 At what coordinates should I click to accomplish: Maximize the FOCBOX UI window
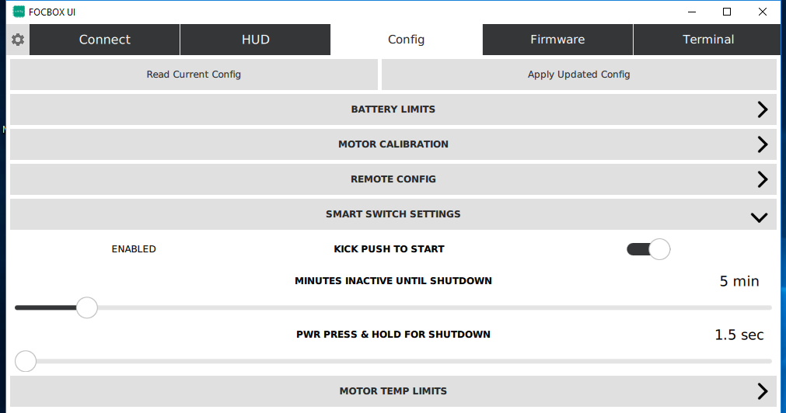pyautogui.click(x=727, y=12)
